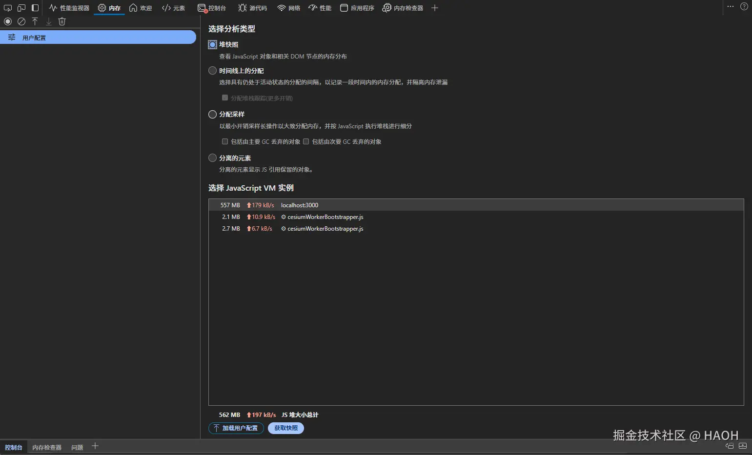The width and height of the screenshot is (752, 455).
Task: Select the 时间线上的分配 radio option
Action: (212, 70)
